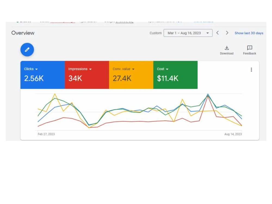The height and width of the screenshot is (204, 272).
Task: Open the three-dot chart options menu
Action: (x=251, y=70)
